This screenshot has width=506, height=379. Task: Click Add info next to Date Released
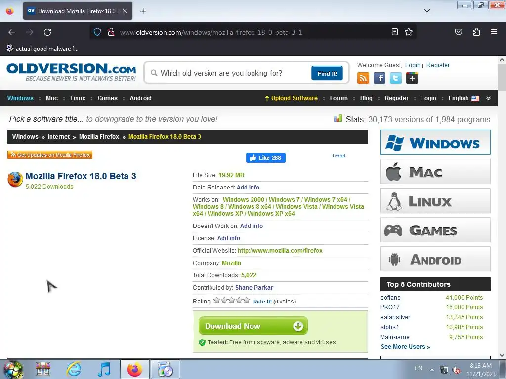[248, 187]
